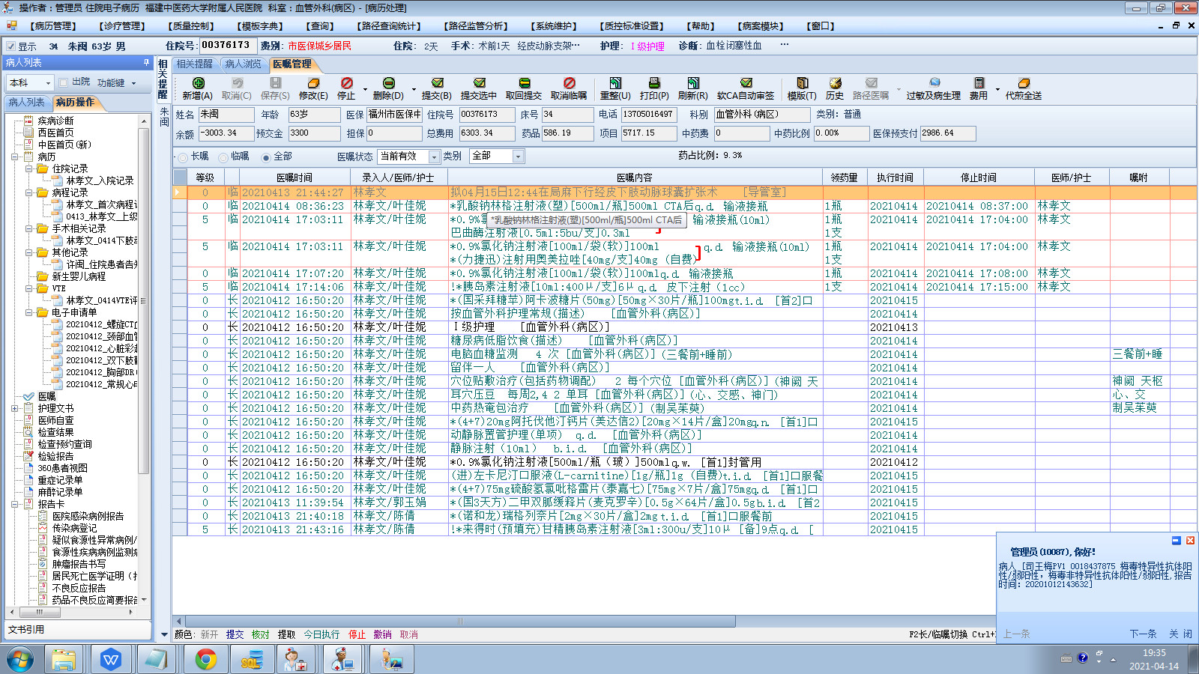Open 医嘱 in the record tree
Image resolution: width=1199 pixels, height=674 pixels.
coord(46,397)
